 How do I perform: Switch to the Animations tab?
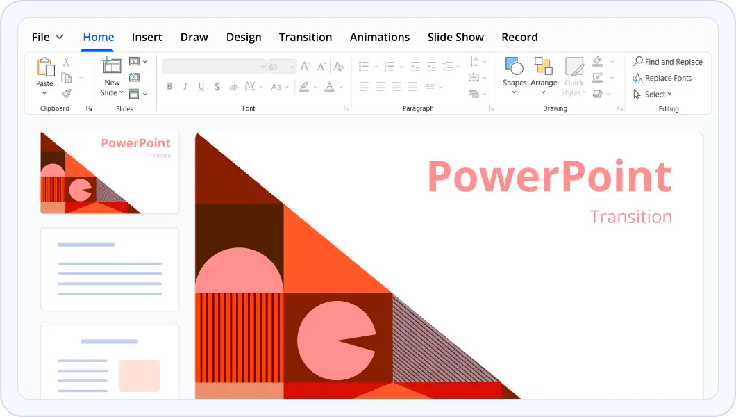pos(380,37)
